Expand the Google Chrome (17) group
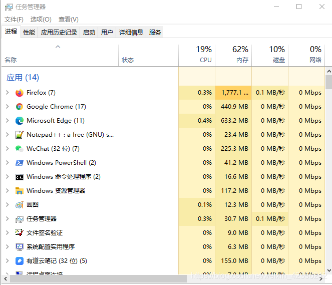This screenshot has height=285, width=332. coord(7,107)
